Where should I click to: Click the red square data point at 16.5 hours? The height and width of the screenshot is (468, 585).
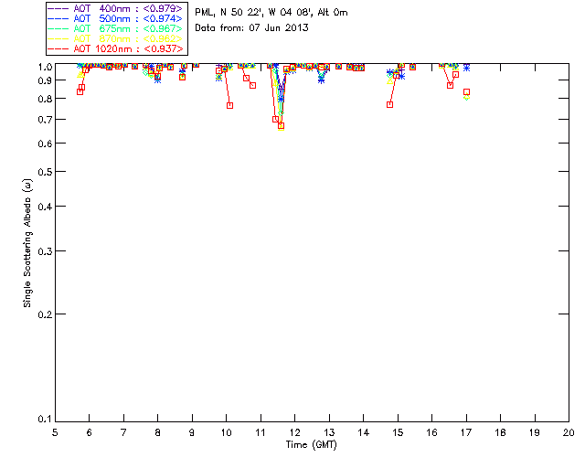point(451,85)
